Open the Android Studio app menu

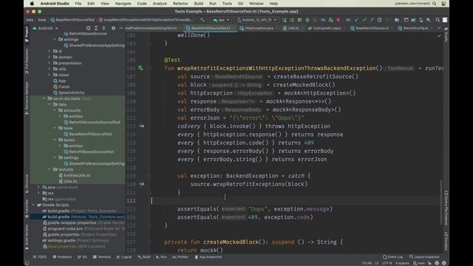pyautogui.click(x=55, y=4)
